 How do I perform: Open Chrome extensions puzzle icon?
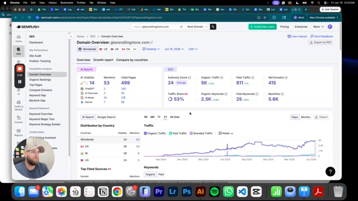point(274,17)
